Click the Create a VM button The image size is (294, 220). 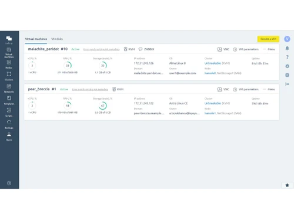pos(268,39)
